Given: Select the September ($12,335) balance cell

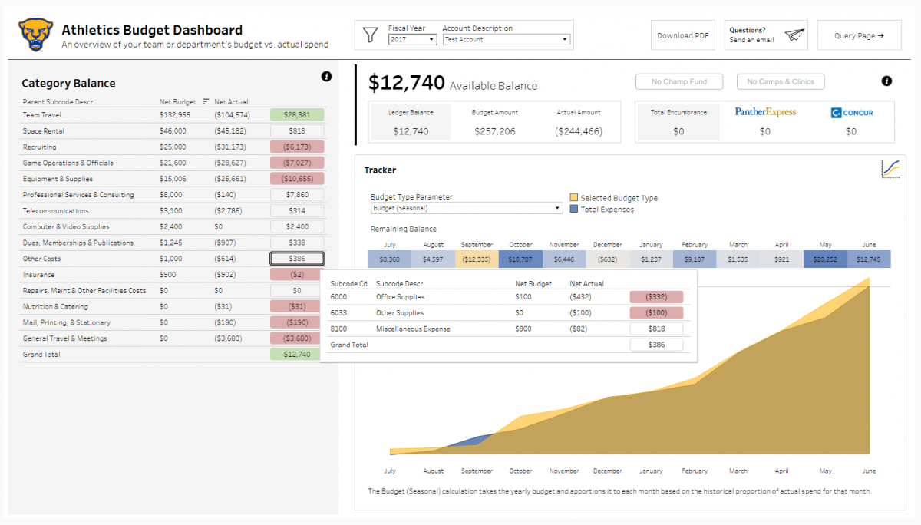Looking at the screenshot, I should click(477, 259).
